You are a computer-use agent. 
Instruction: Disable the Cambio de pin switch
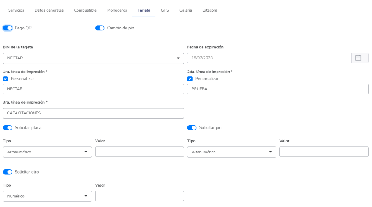point(100,28)
